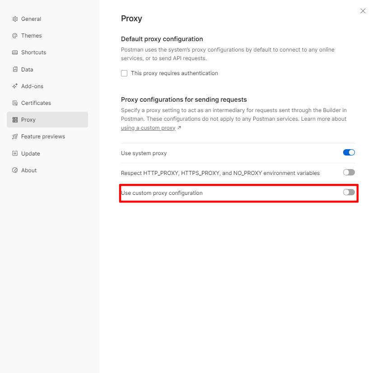
Task: Enable Respect HTTP_PROXY environment variables toggle
Action: point(349,172)
